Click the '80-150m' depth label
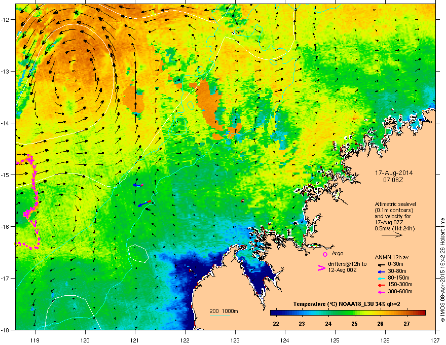The width and height of the screenshot is (446, 345). tap(398, 278)
